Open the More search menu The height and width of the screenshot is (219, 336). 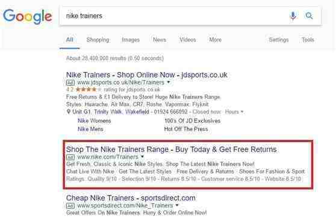216,40
